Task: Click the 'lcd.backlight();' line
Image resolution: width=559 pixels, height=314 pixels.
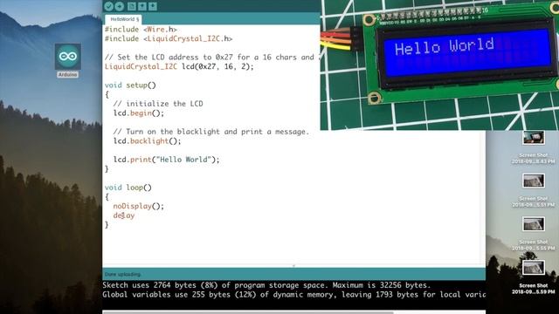Action: tap(148, 141)
